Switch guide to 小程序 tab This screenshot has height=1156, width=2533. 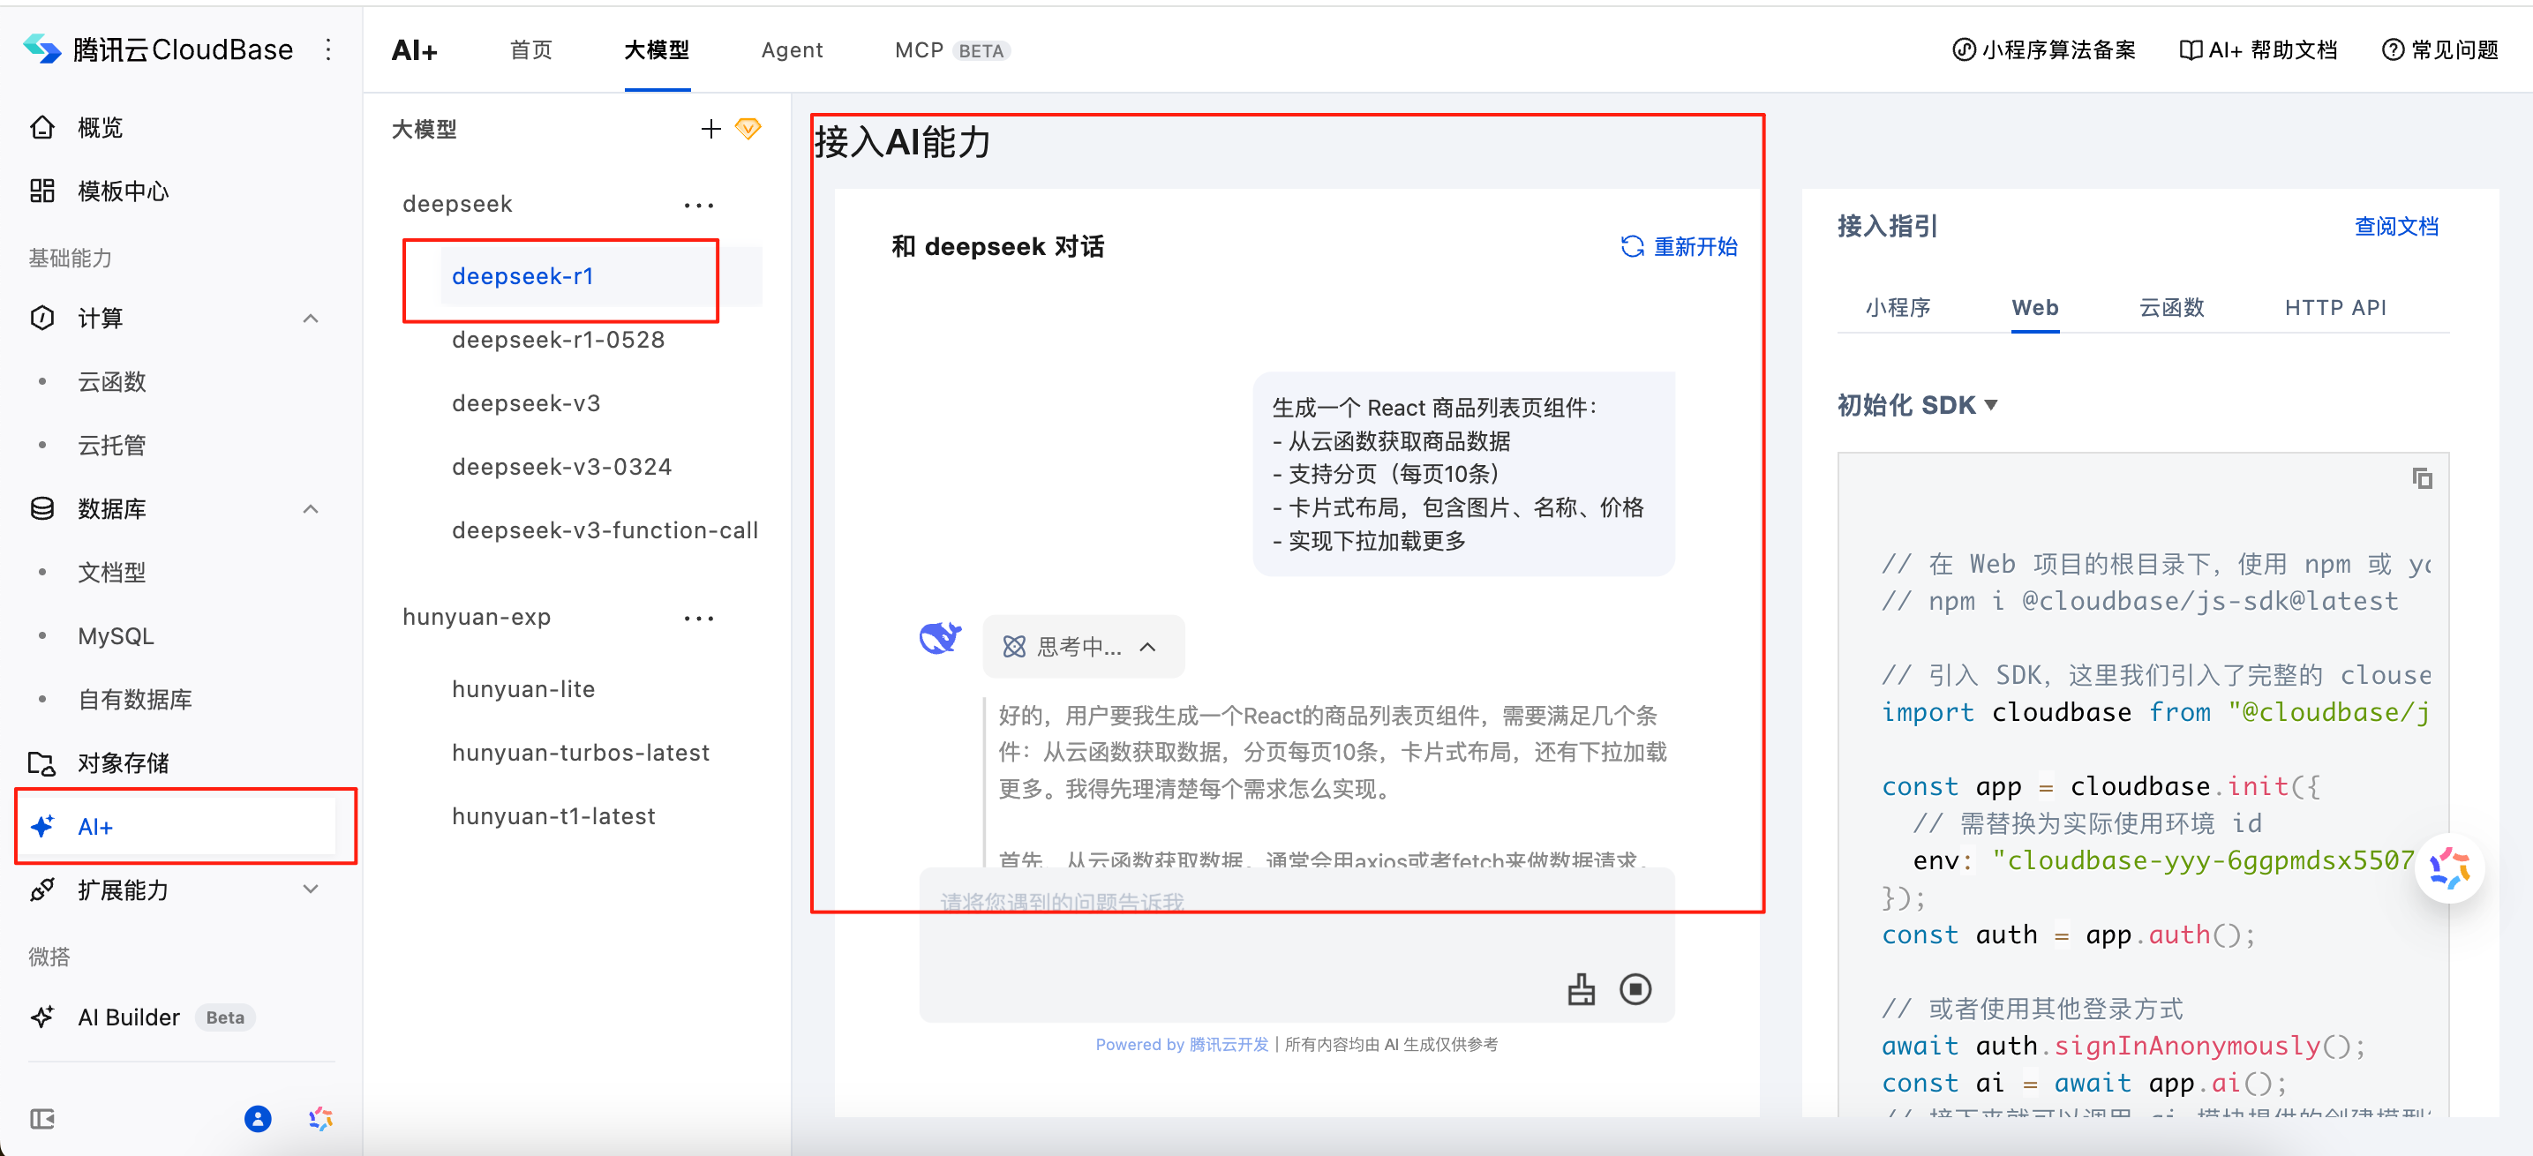1898,308
